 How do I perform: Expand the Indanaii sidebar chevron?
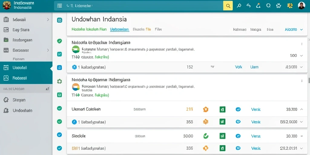[48, 20]
